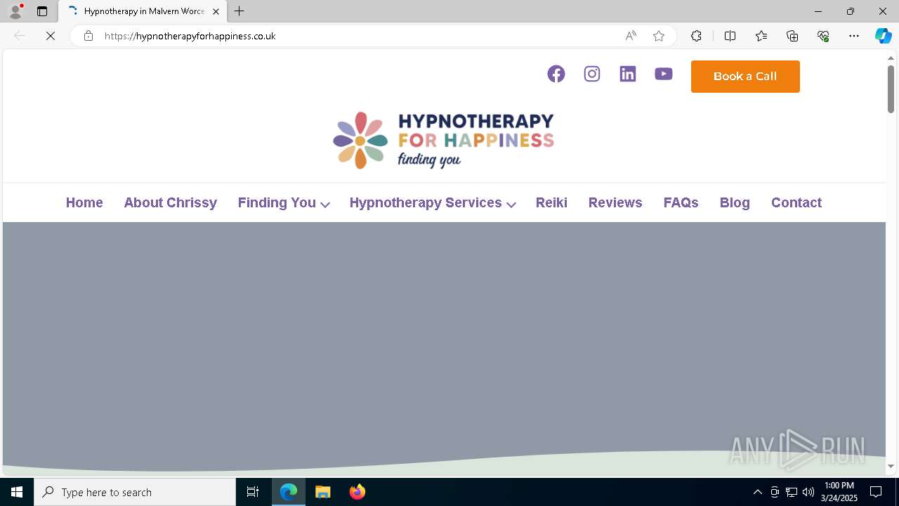This screenshot has height=506, width=899.
Task: Open Firefox from taskbar
Action: click(357, 492)
